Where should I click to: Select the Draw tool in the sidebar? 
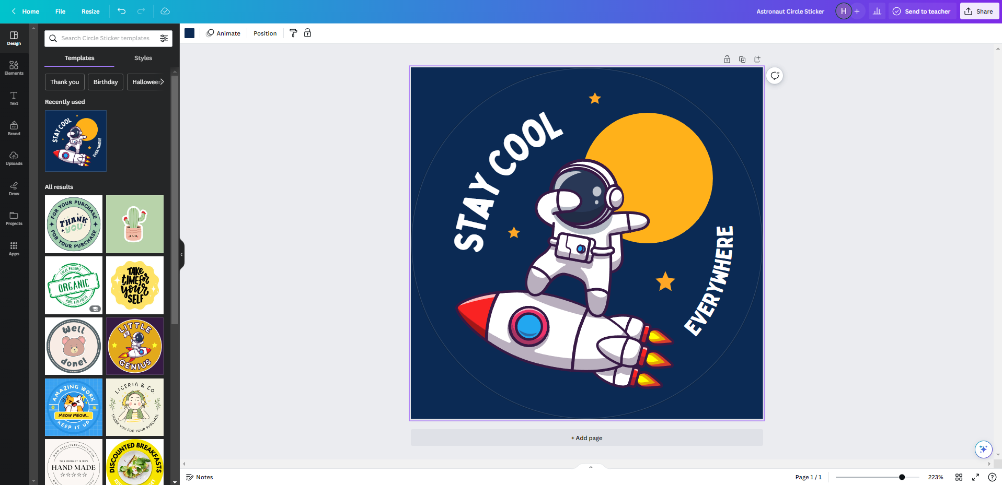[x=14, y=188]
